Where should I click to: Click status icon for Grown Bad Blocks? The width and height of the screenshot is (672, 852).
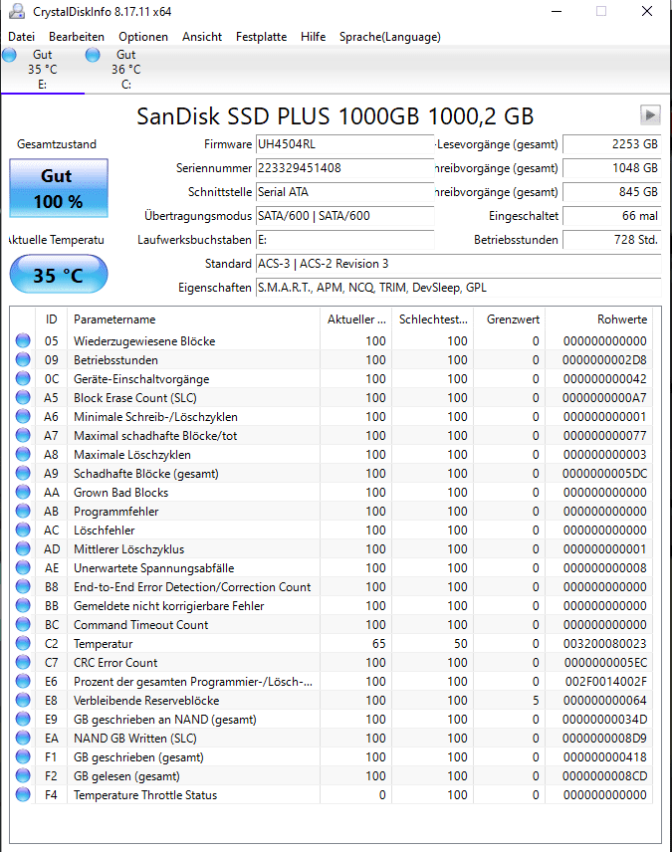click(23, 493)
